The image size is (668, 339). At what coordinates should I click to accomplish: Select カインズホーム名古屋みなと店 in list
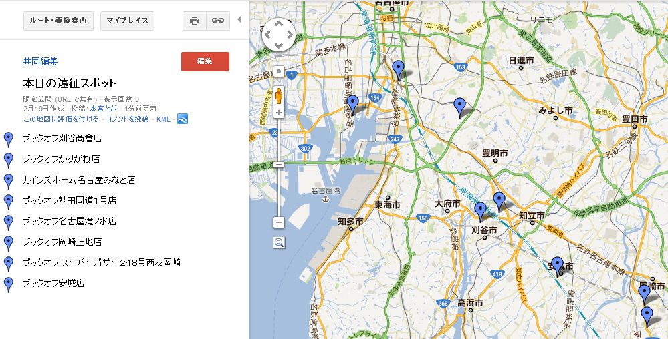79,180
